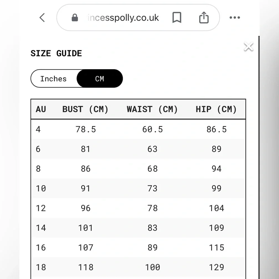Viewport: 279px width, 279px height.
Task: Tap the share icon
Action: [204, 18]
